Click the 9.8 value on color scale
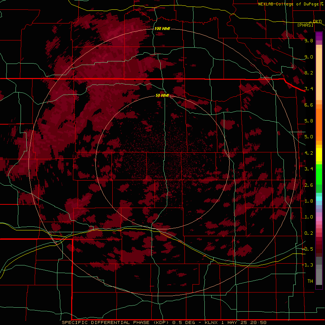The width and height of the screenshot is (325, 325). tap(309, 40)
